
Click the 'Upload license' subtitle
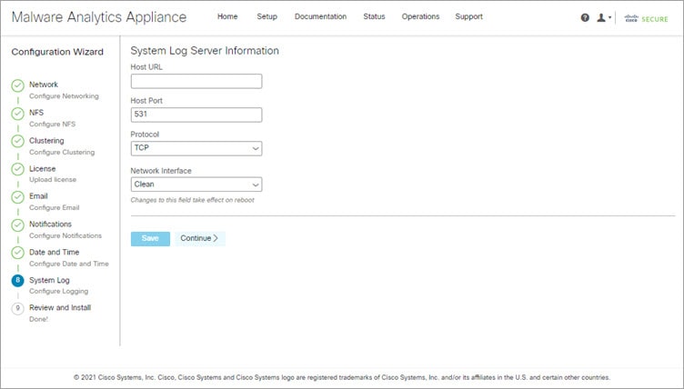53,180
